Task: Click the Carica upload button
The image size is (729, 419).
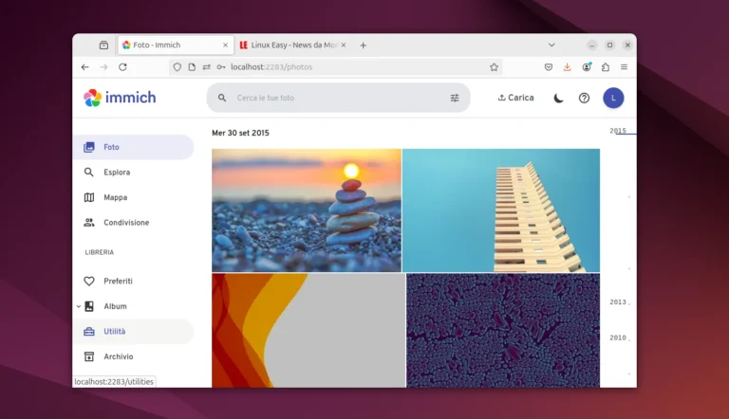Action: pos(515,98)
